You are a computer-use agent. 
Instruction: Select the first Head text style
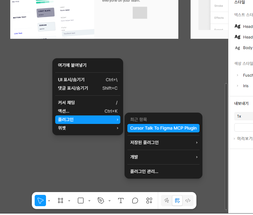point(244,26)
